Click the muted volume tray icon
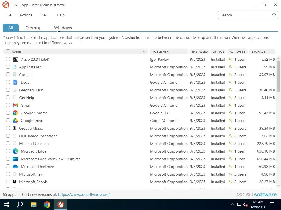 (x=246, y=205)
